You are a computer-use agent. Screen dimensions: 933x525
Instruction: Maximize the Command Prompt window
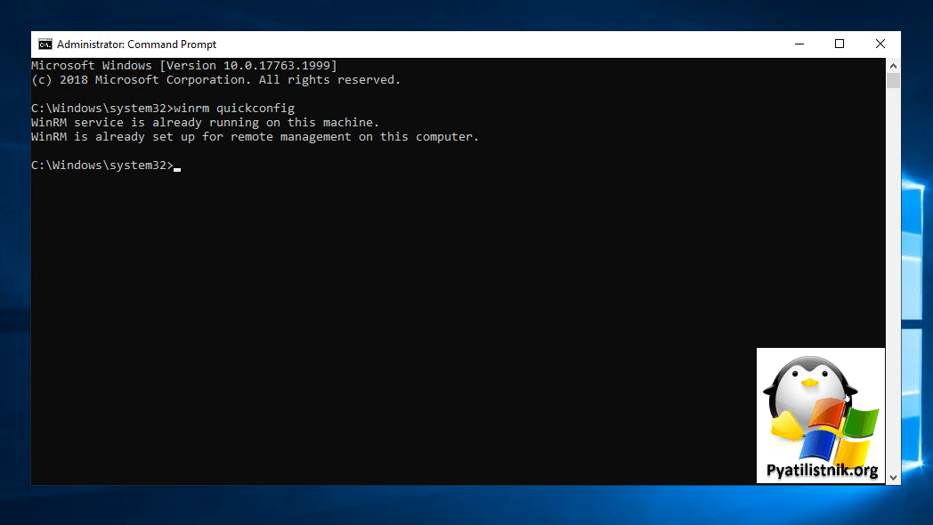coord(840,44)
